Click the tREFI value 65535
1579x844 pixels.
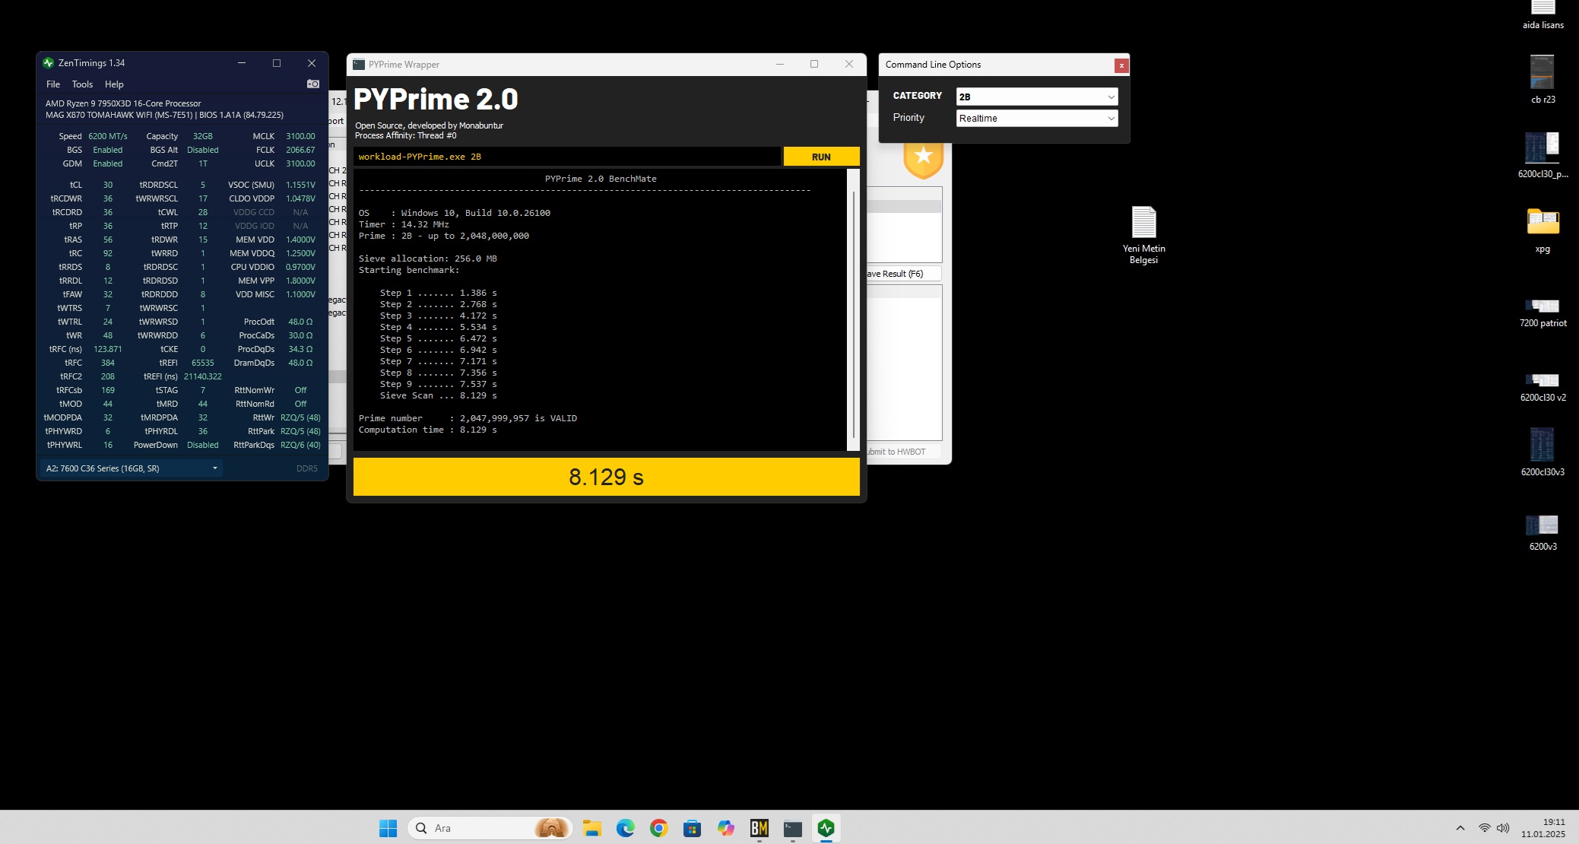tap(203, 363)
